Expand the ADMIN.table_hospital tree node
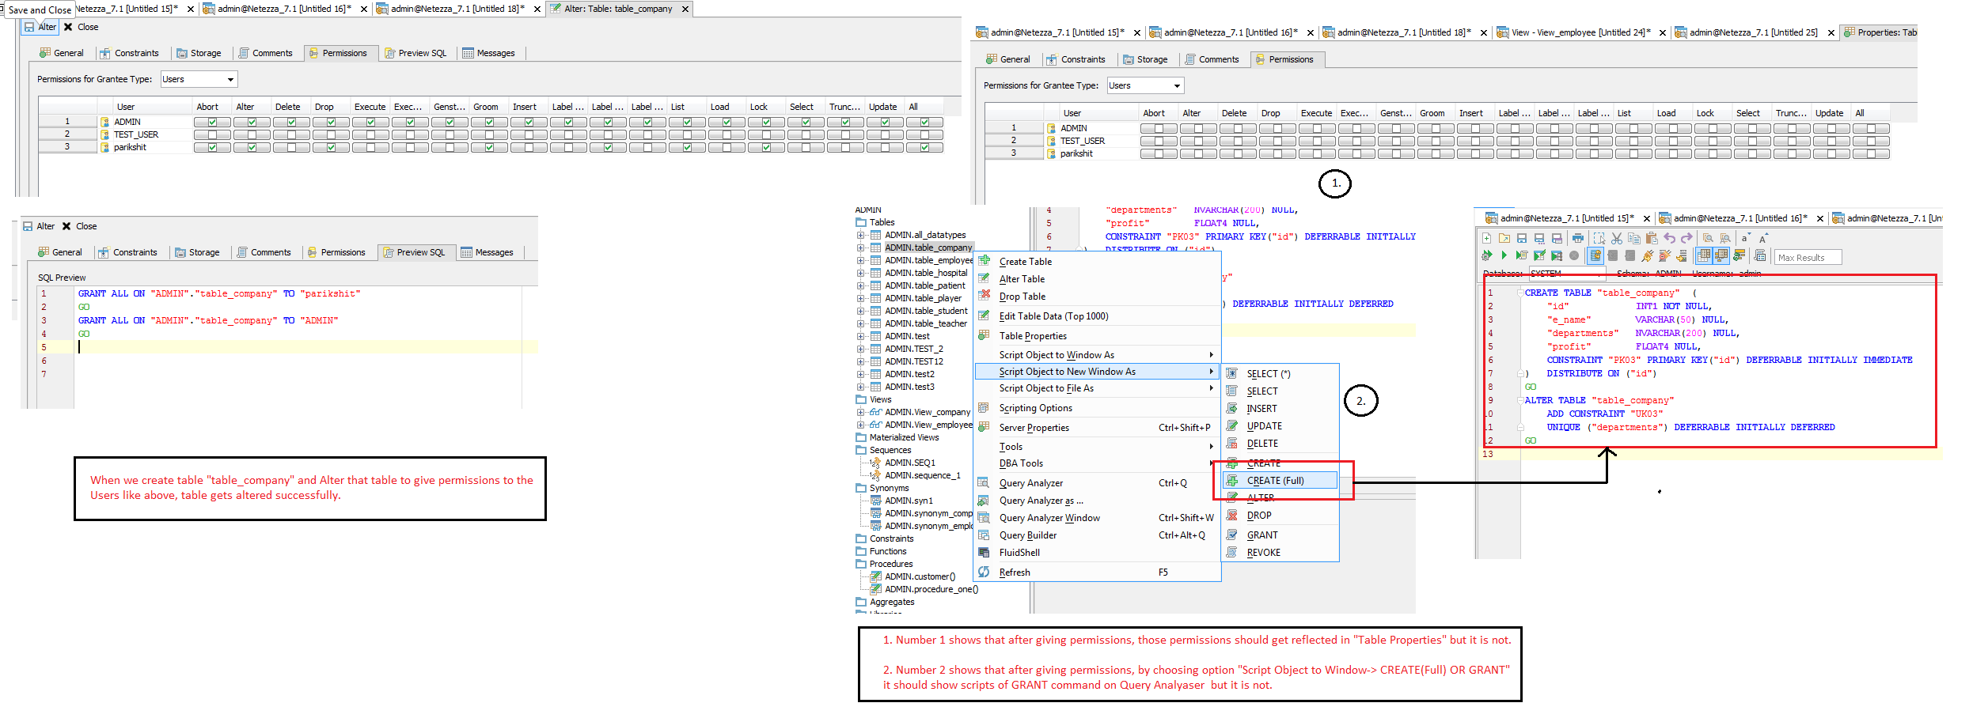Screen dimensions: 1988x718 (x=860, y=273)
